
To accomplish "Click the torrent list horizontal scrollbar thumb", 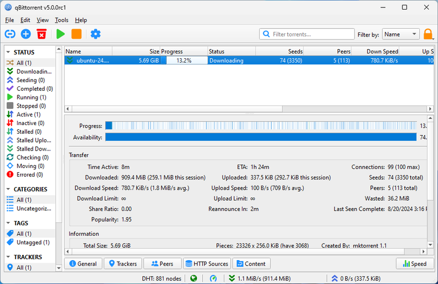I will (177, 109).
